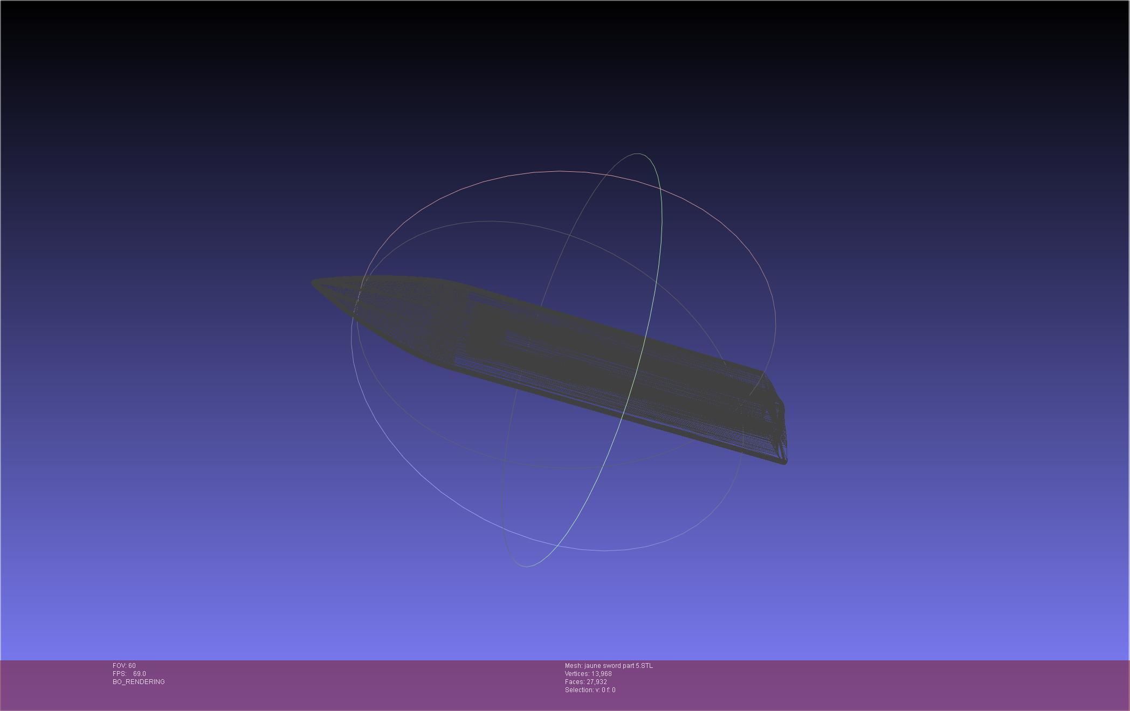
Task: Click the pink trackball circle arc
Action: coord(561,171)
